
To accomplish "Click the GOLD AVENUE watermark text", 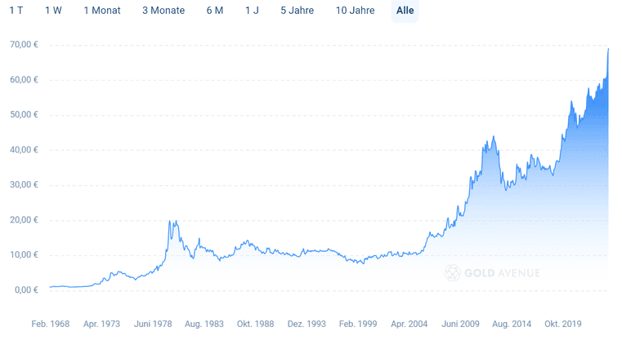I will tap(502, 272).
